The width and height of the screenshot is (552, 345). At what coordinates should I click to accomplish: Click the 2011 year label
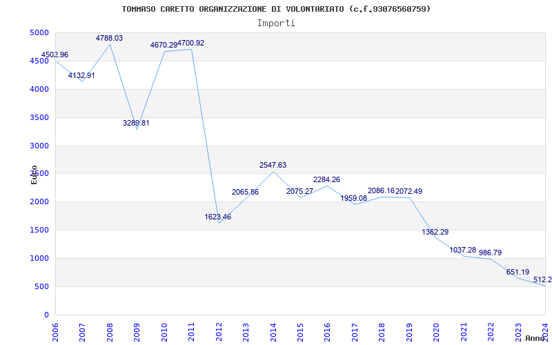tap(192, 333)
